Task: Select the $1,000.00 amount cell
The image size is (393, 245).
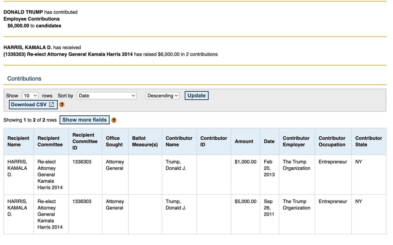Action: (245, 162)
